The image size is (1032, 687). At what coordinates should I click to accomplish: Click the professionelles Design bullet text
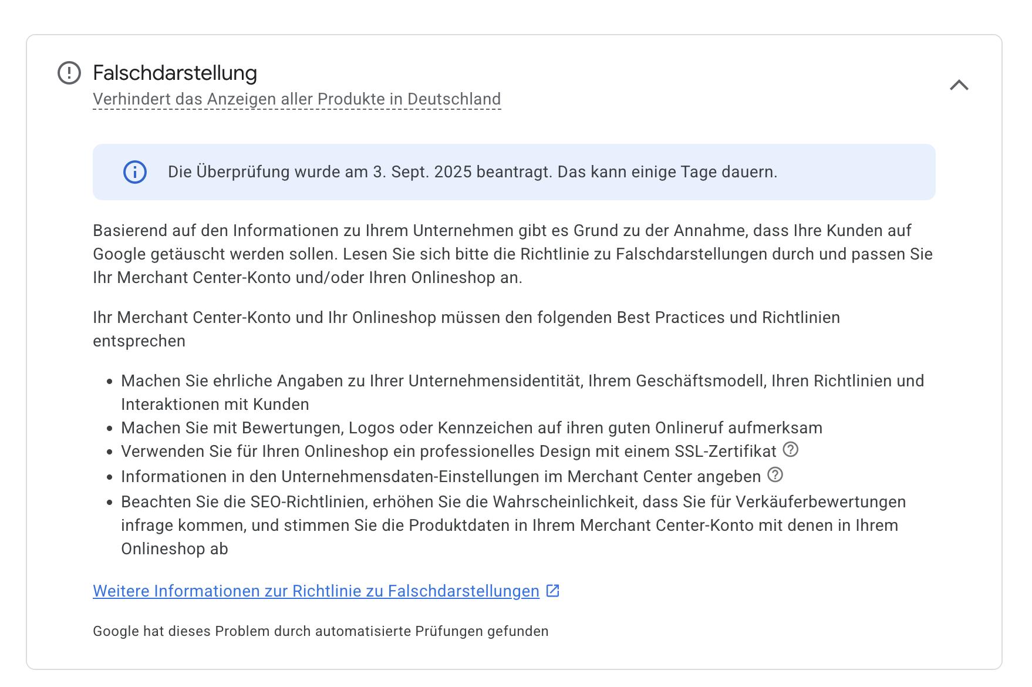coord(448,452)
